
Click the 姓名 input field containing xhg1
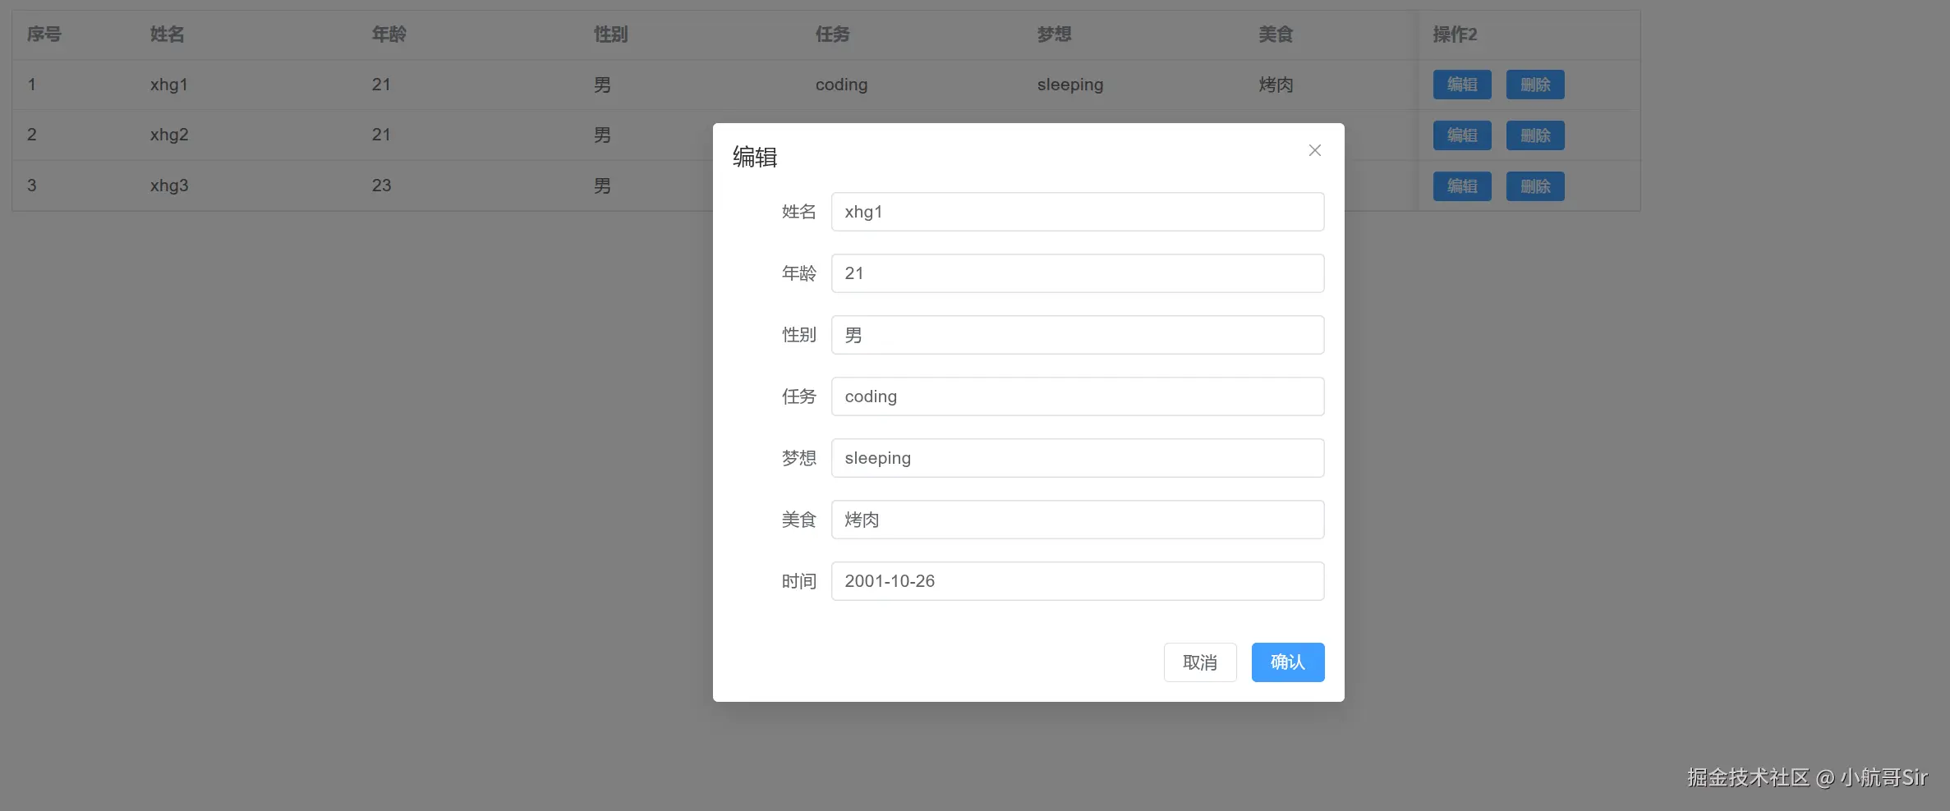(x=1078, y=212)
